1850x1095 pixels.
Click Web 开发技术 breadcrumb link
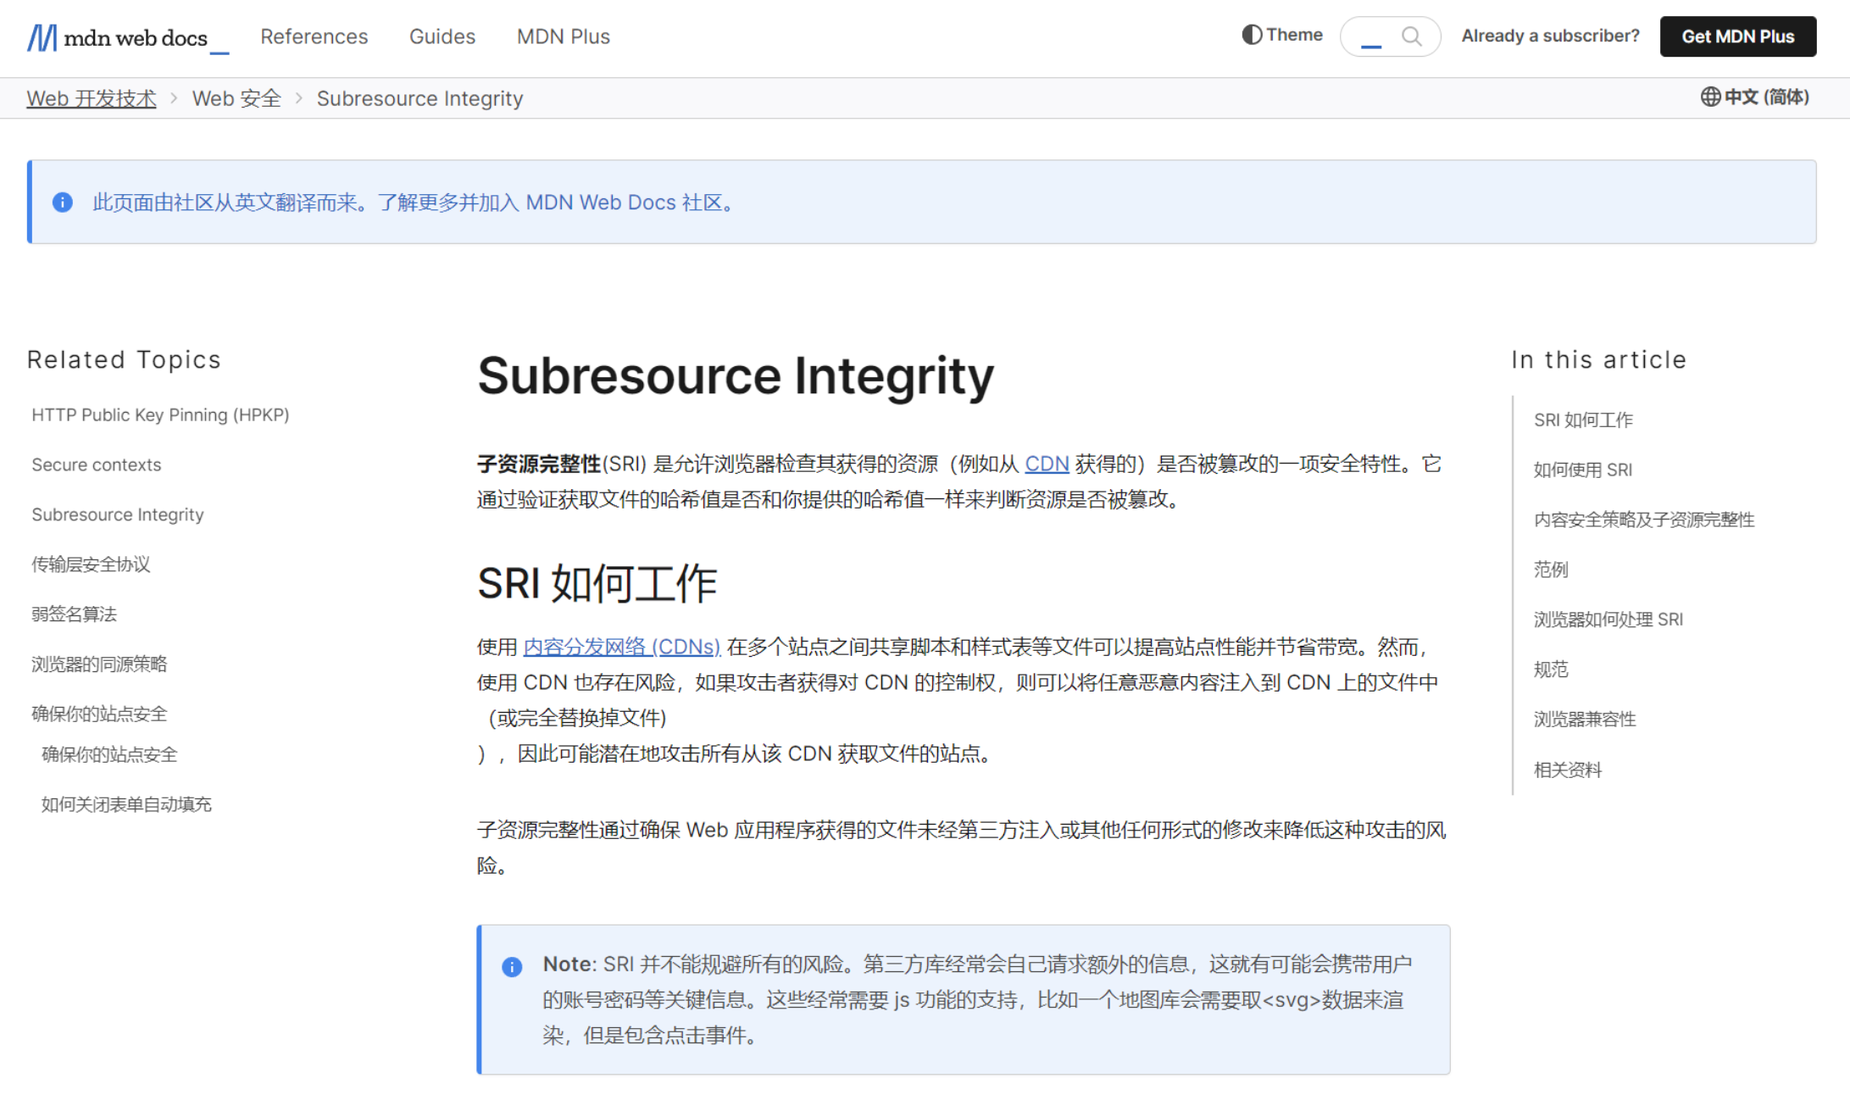[x=92, y=98]
